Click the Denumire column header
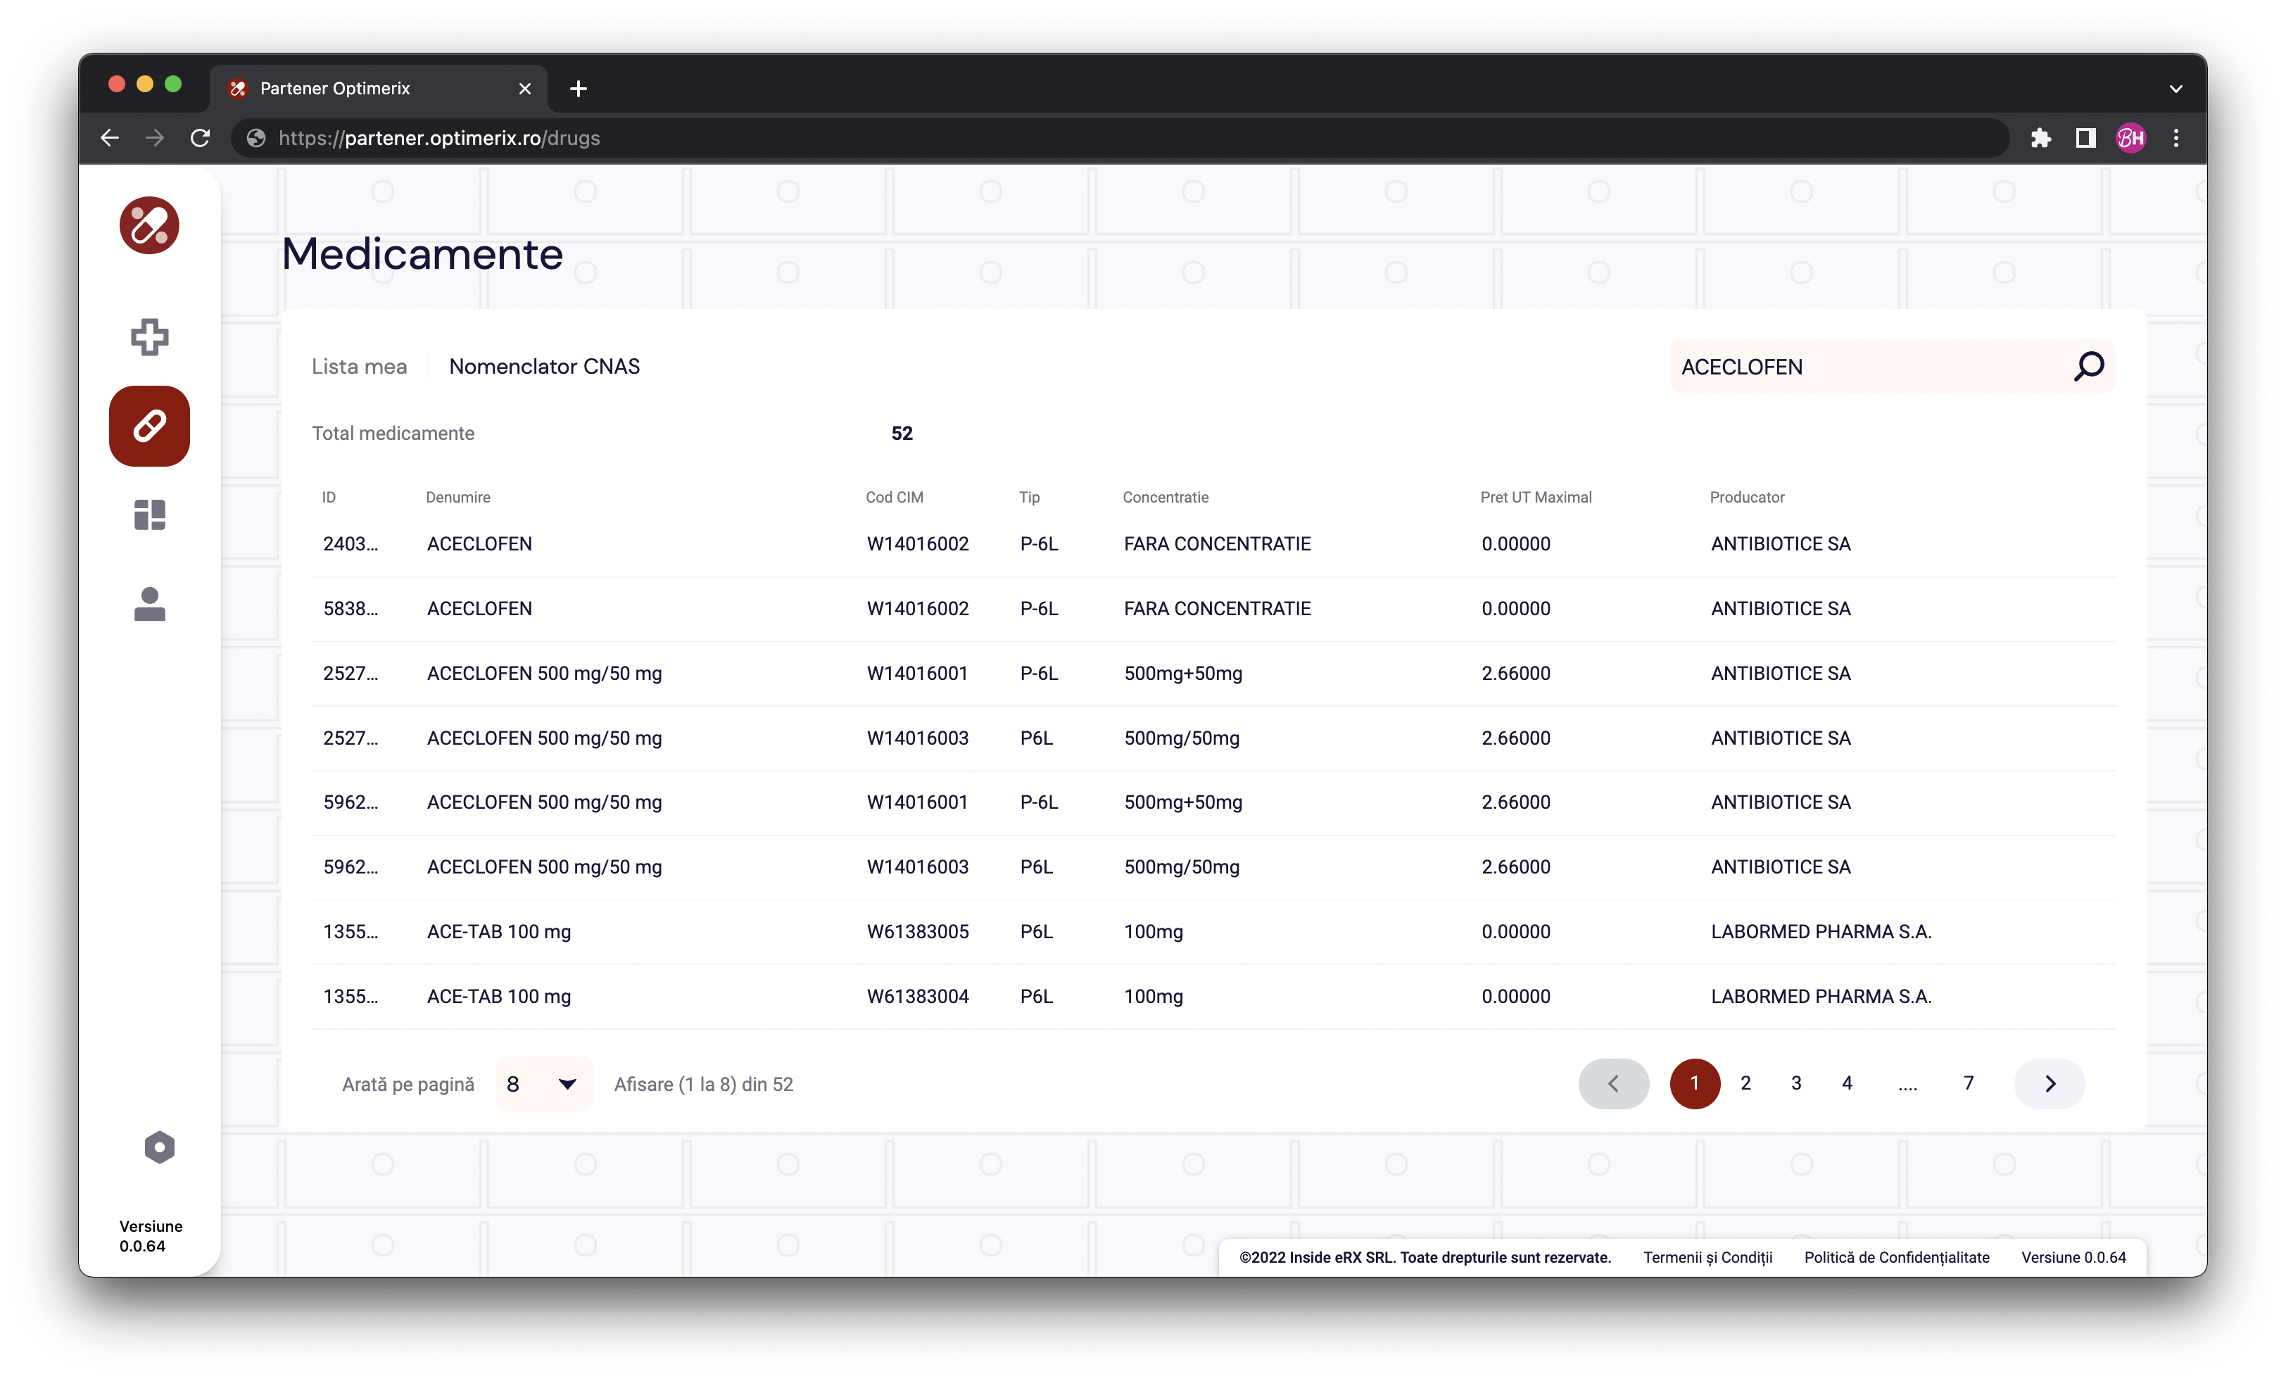 [x=458, y=498]
